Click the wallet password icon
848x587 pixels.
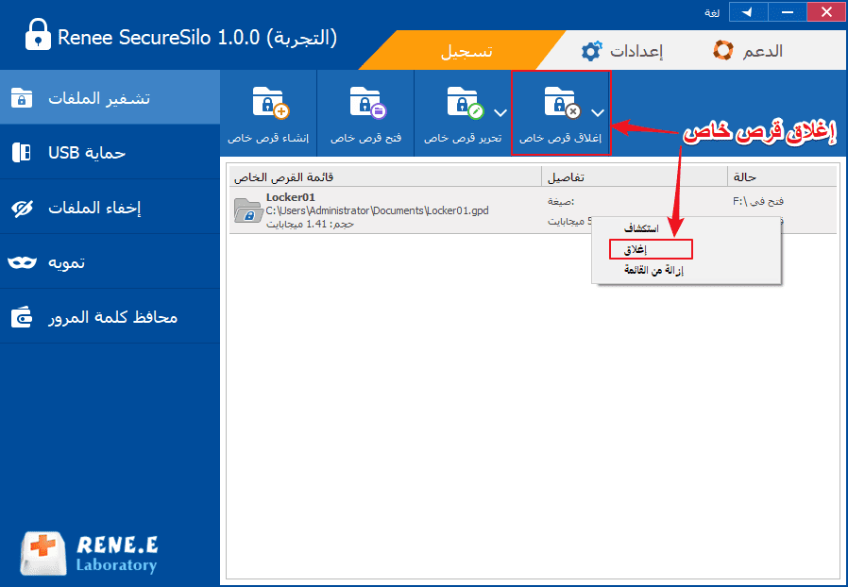tap(22, 317)
